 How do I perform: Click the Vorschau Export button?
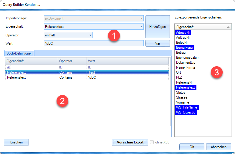(130, 142)
